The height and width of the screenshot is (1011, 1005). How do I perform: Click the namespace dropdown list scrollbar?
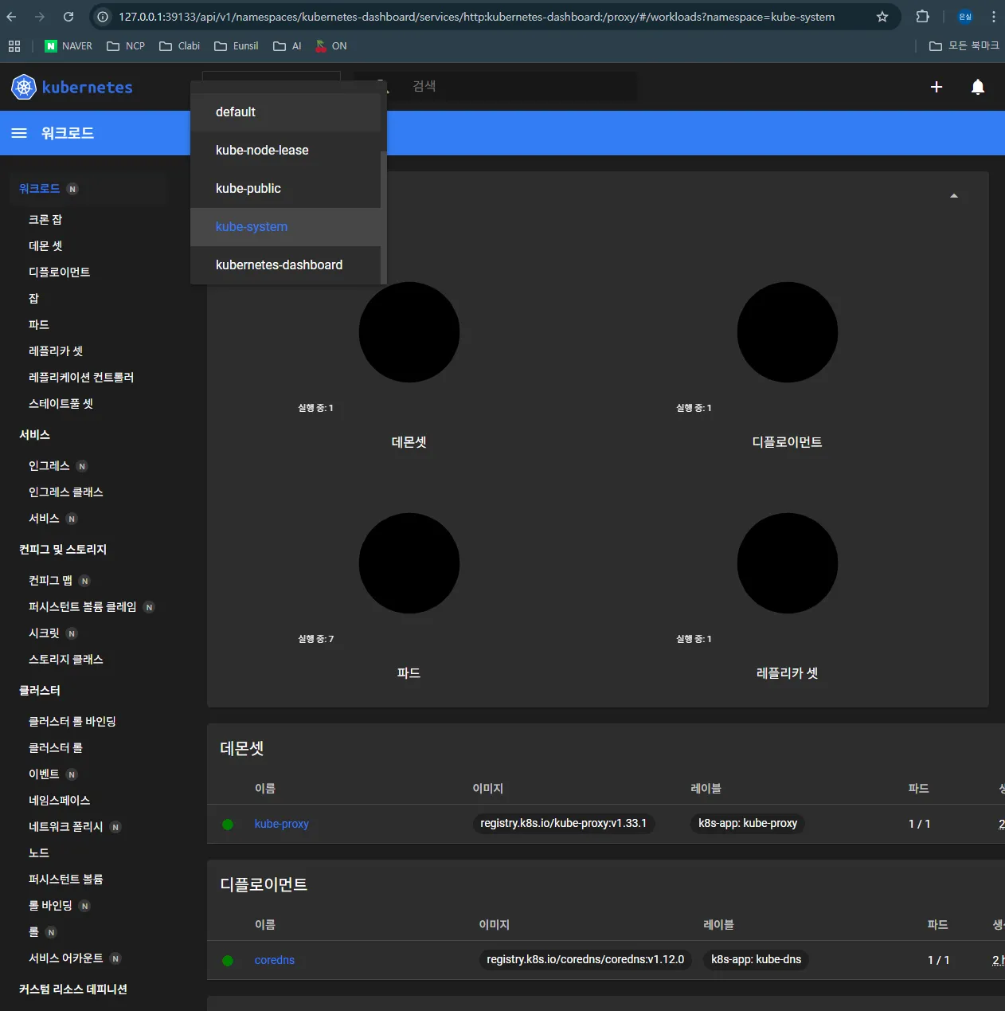point(384,217)
